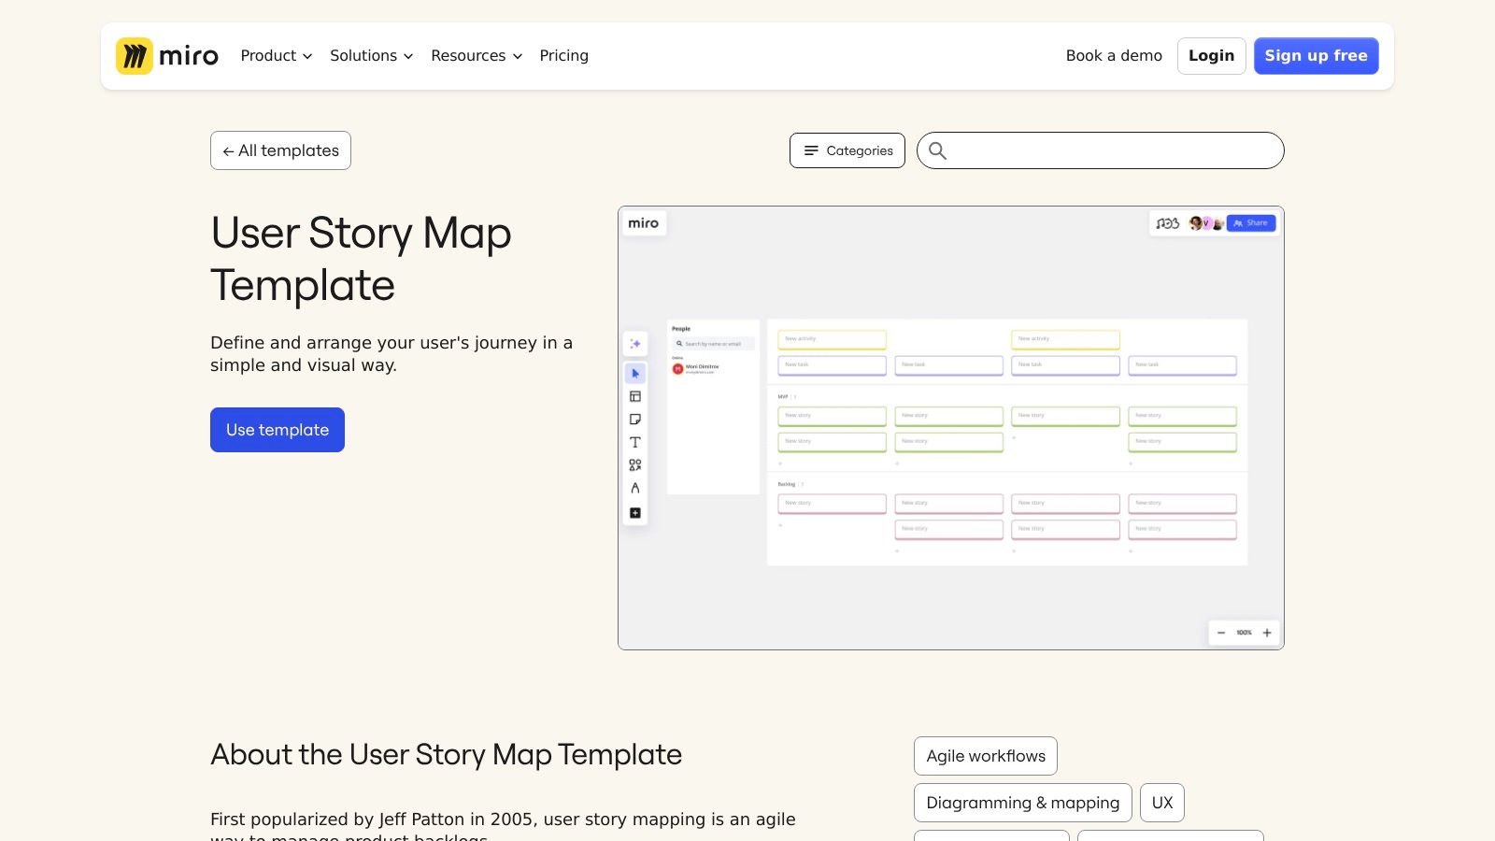Select the templates layout tool in the preview
Image resolution: width=1495 pixels, height=841 pixels.
pos(635,396)
